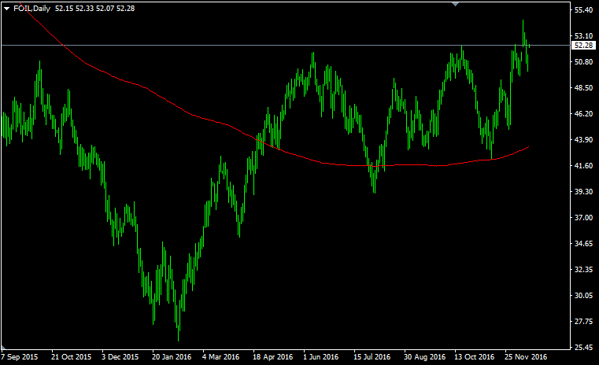Click the 46.20 price scale label
599x365 pixels.
coord(583,114)
